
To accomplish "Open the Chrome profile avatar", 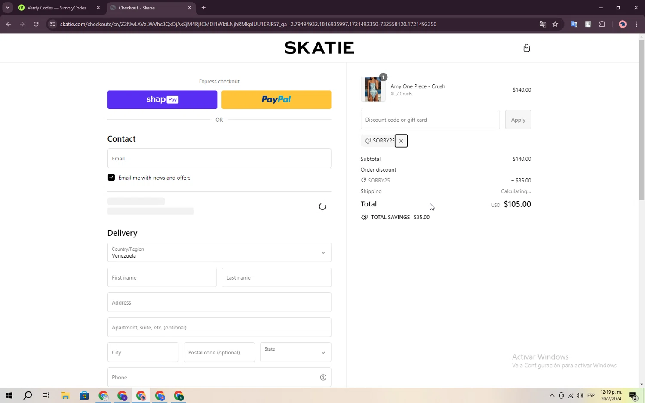I will coord(622,24).
